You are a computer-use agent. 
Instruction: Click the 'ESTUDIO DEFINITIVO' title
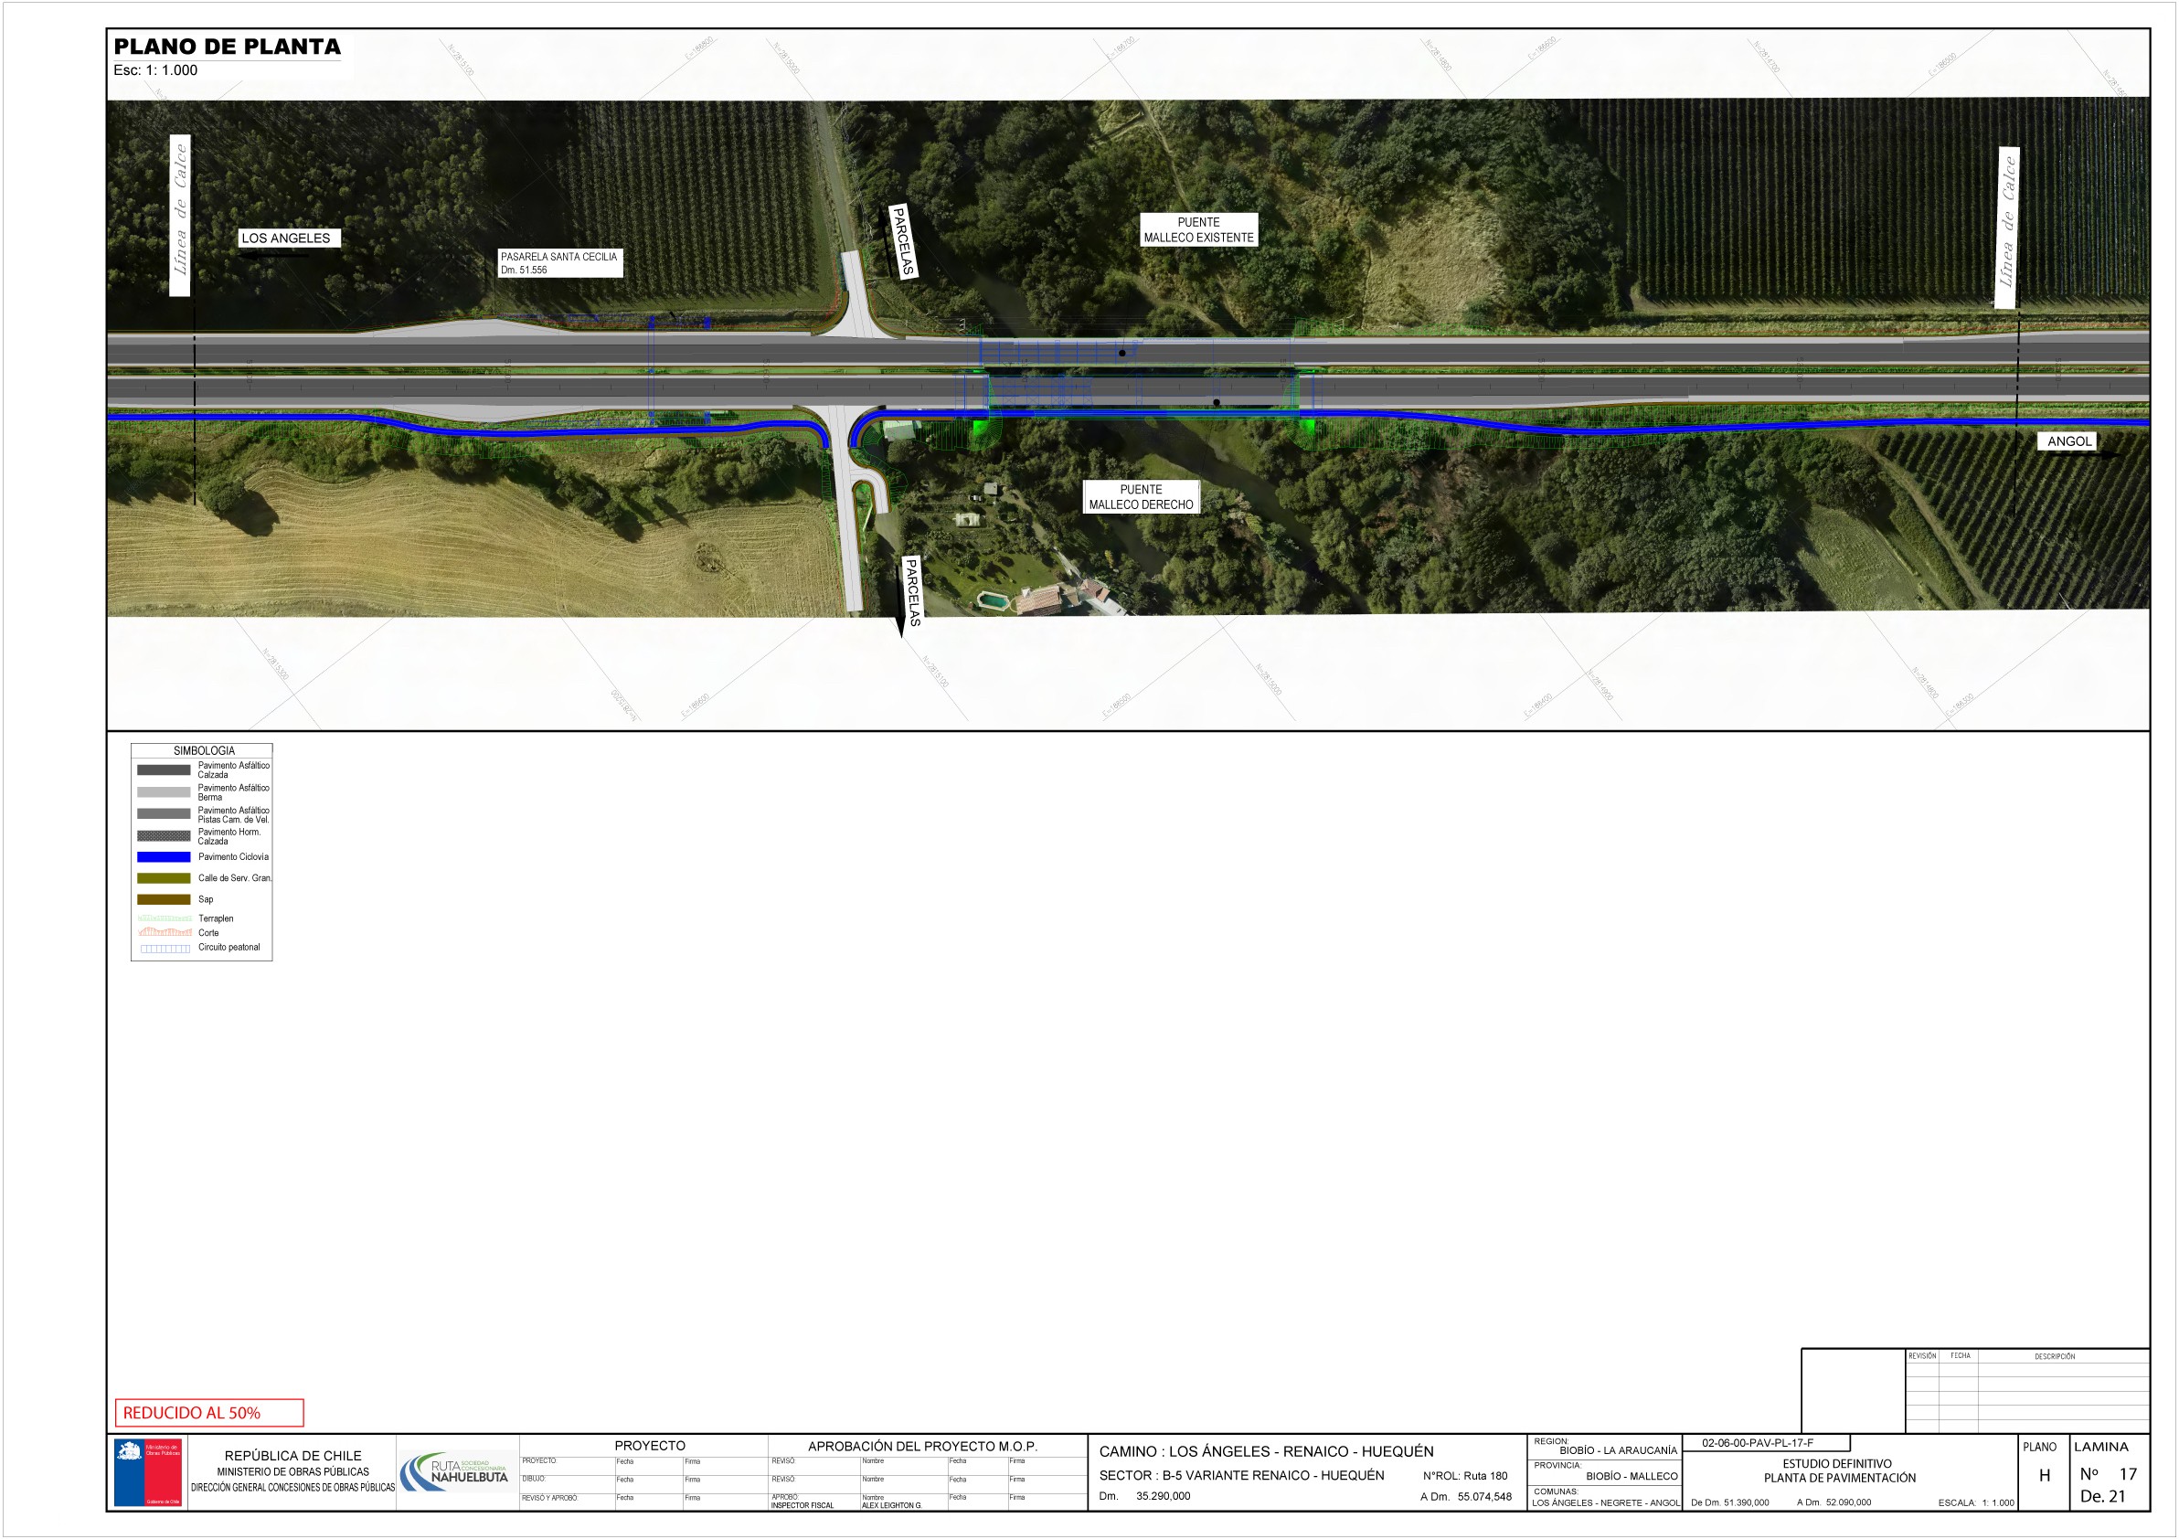coord(1836,1464)
